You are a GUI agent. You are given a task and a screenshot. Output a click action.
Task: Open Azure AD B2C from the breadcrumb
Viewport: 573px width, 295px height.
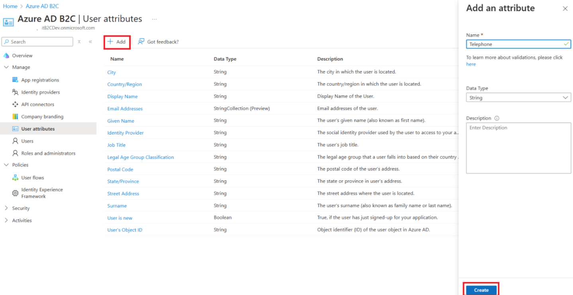tap(42, 6)
